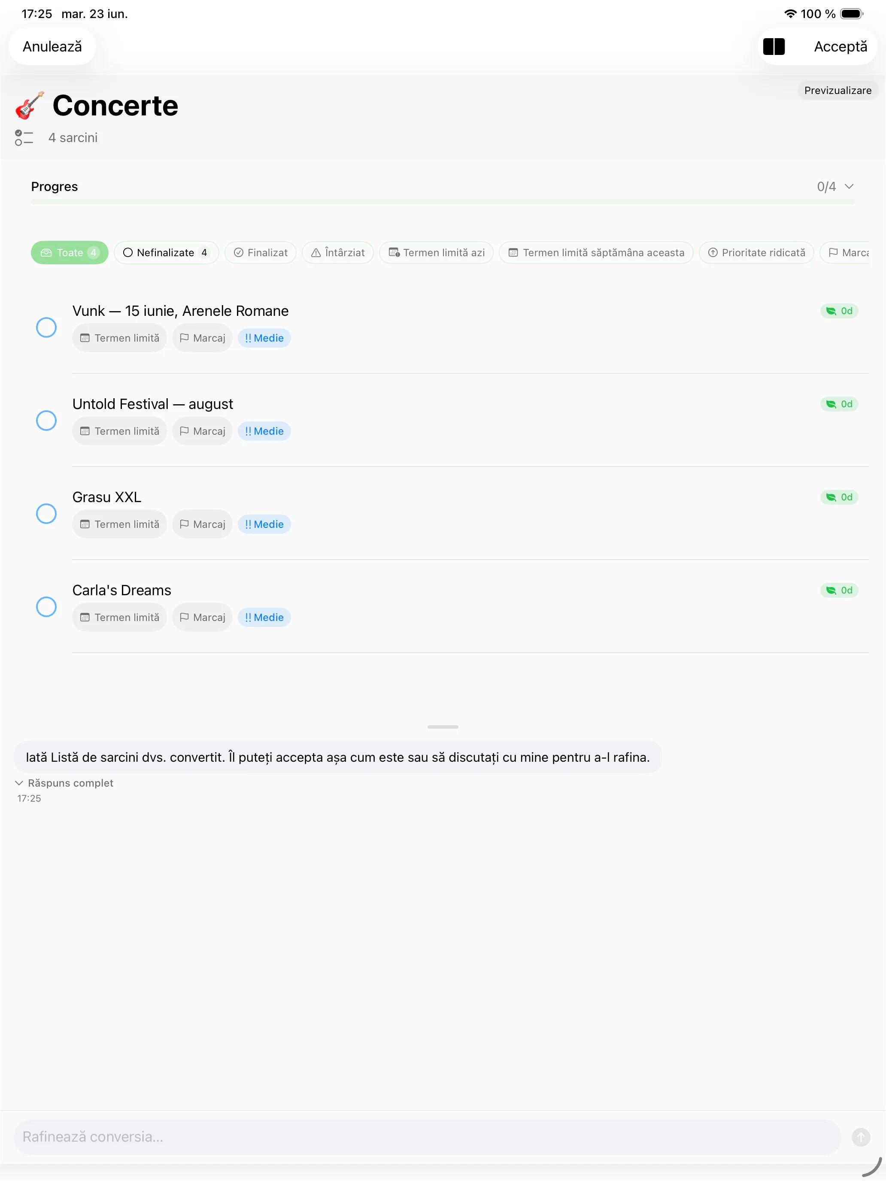
Task: Open the Carla's Dreams task title
Action: click(122, 590)
